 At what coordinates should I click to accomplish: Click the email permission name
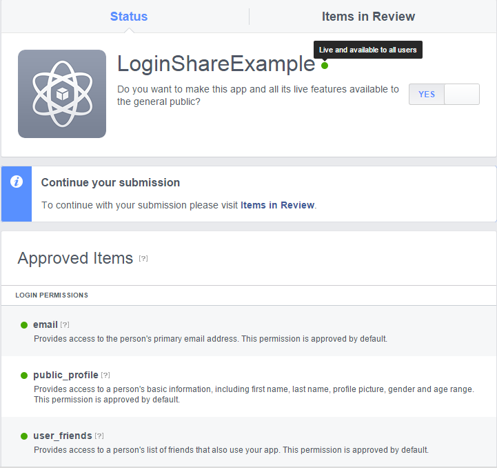pos(45,324)
